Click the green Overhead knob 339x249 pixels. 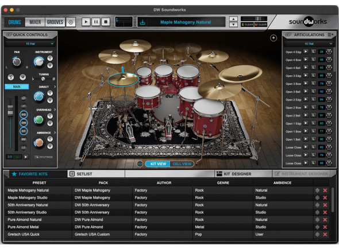(x=38, y=120)
